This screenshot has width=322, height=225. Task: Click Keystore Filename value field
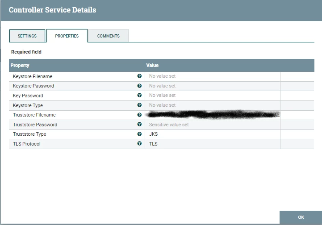(213, 76)
